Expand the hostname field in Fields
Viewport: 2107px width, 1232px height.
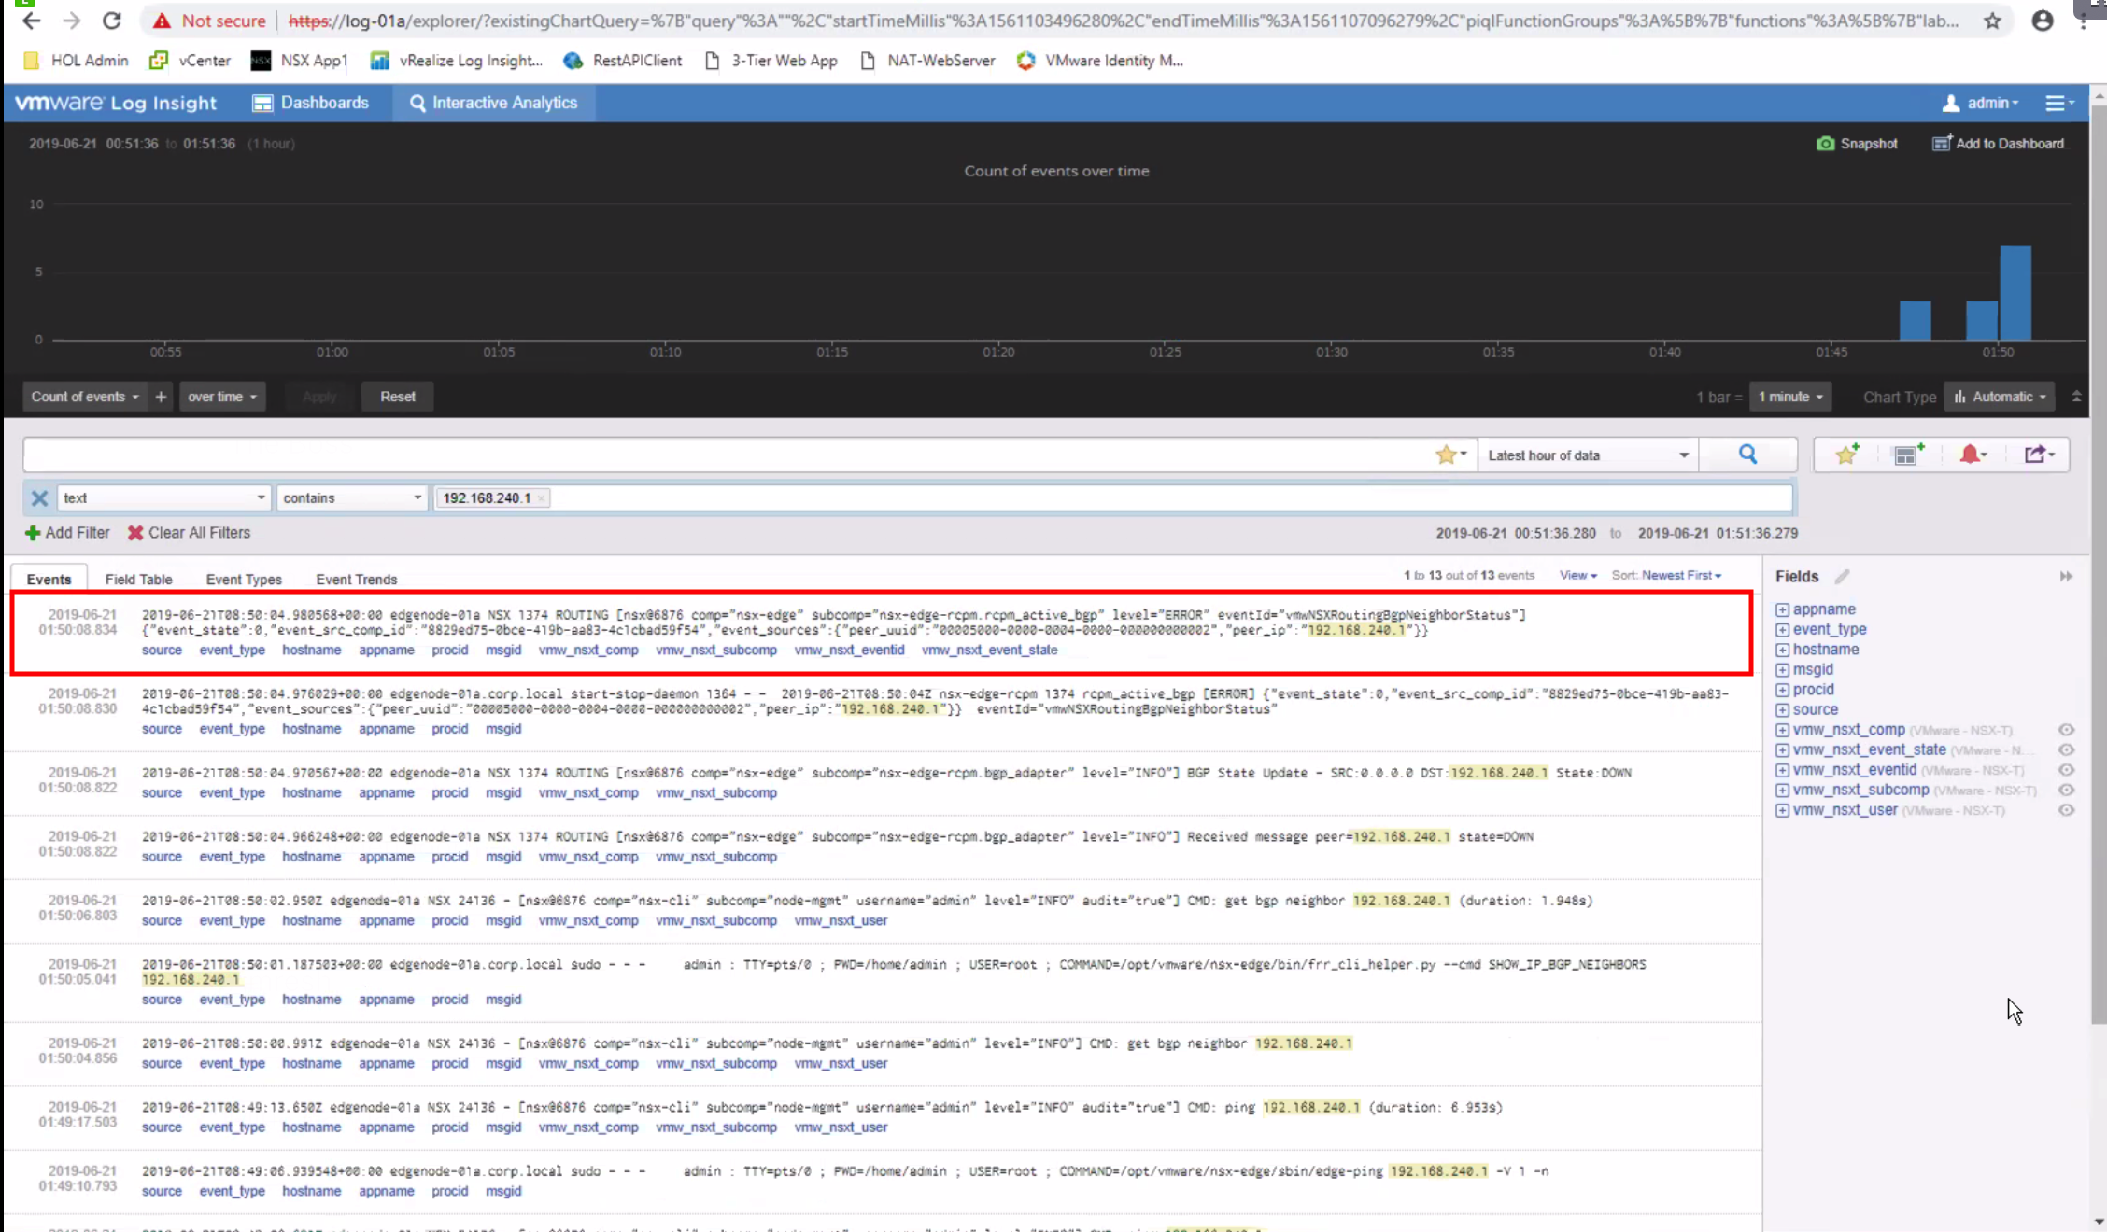pyautogui.click(x=1782, y=650)
